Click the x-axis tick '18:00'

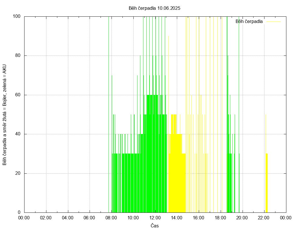tap(220, 218)
